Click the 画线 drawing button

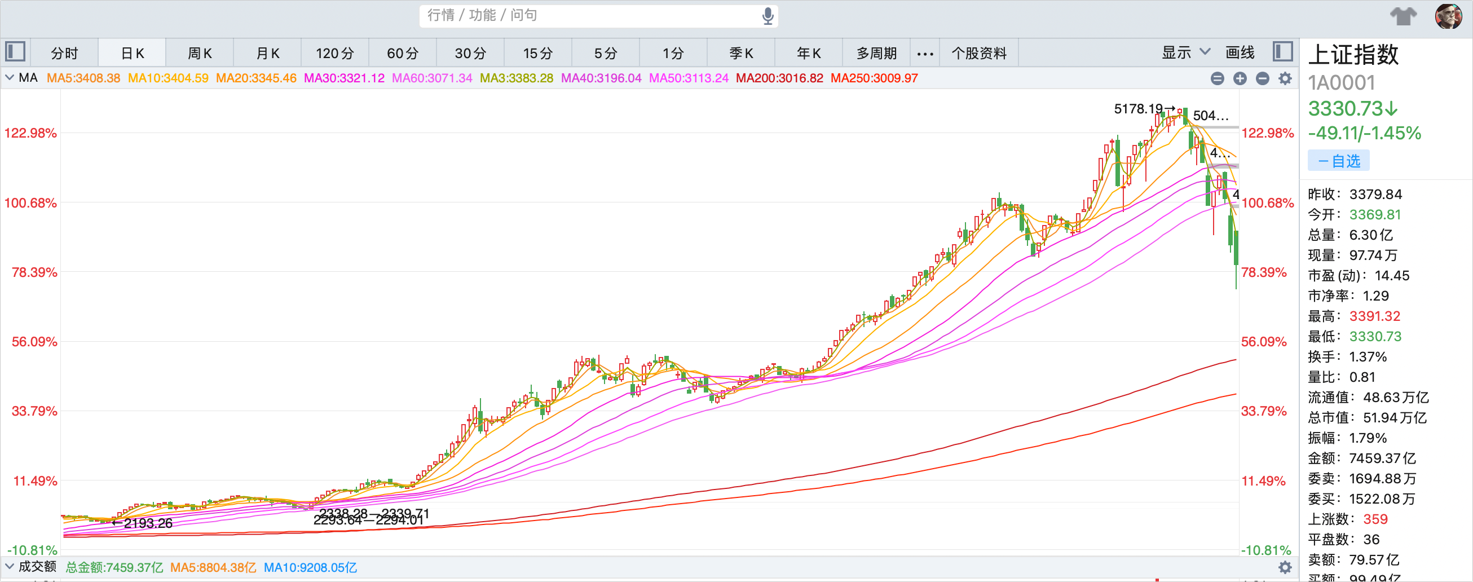coord(1240,52)
